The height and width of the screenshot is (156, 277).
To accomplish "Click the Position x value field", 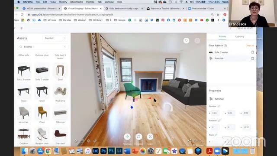I will (x=215, y=113).
